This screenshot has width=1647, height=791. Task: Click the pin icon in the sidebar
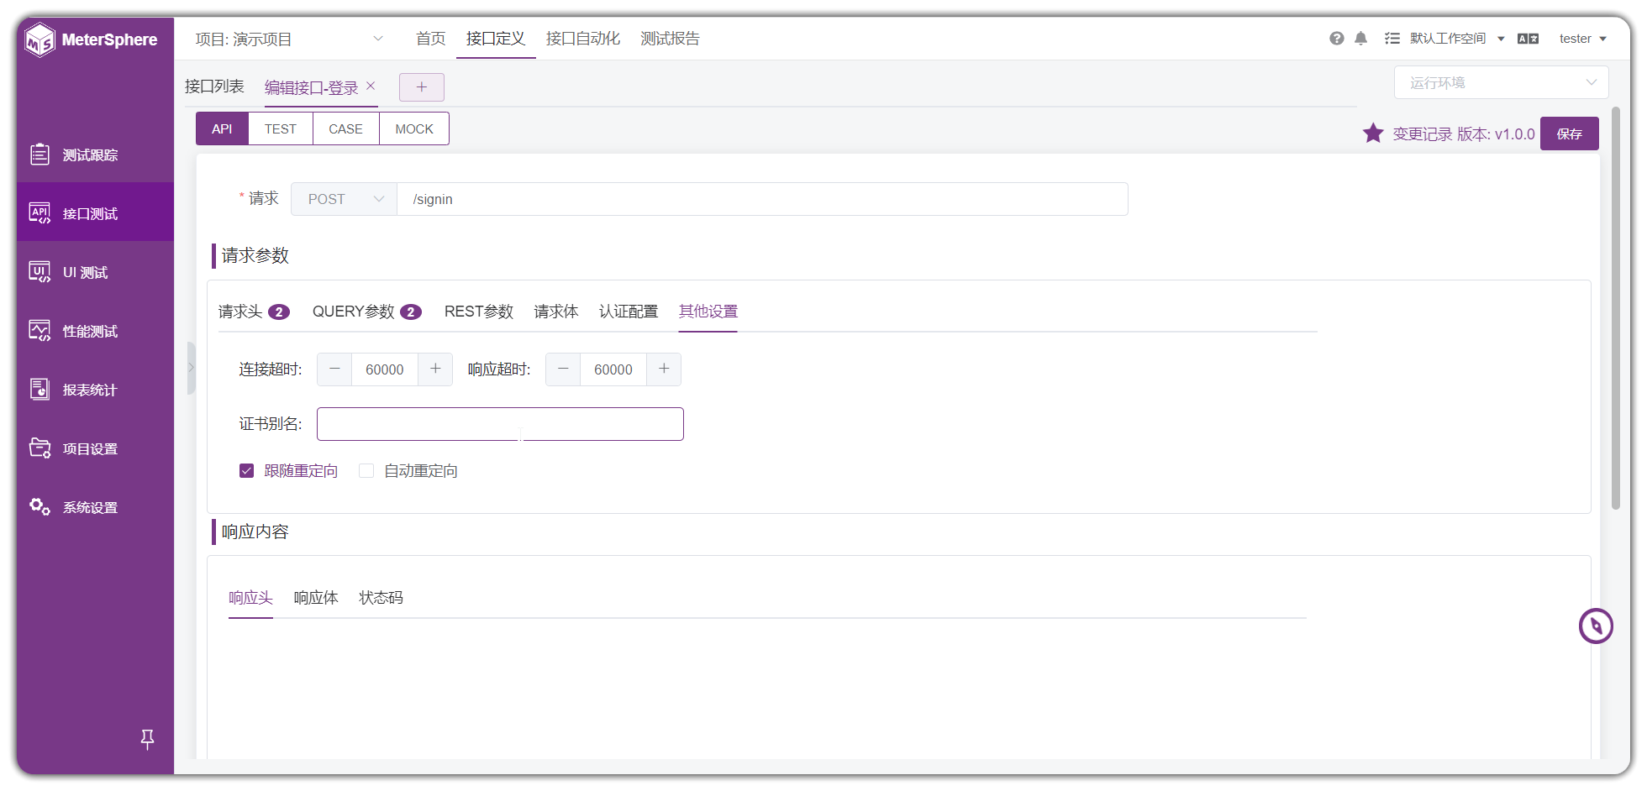point(147,739)
